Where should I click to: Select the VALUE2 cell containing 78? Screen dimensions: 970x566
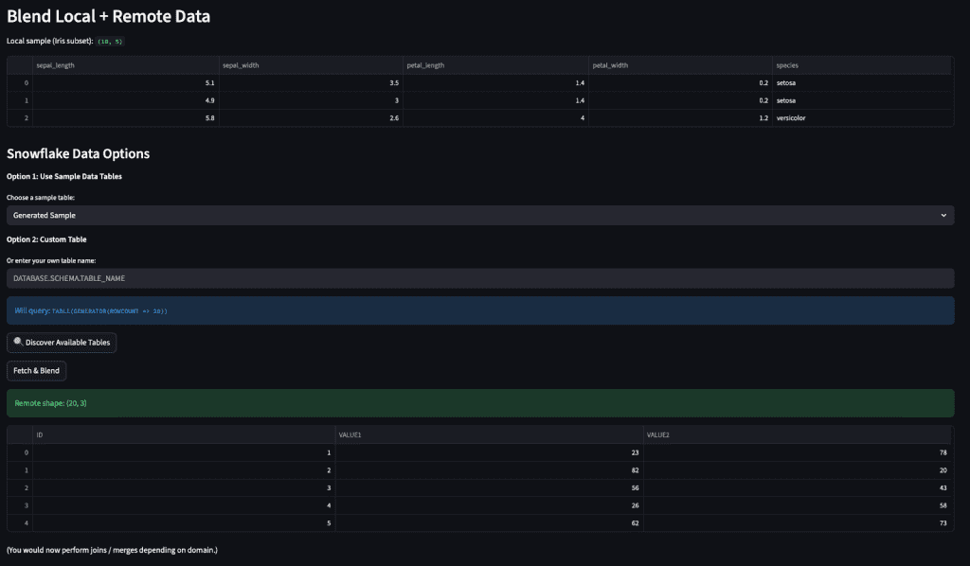point(797,453)
